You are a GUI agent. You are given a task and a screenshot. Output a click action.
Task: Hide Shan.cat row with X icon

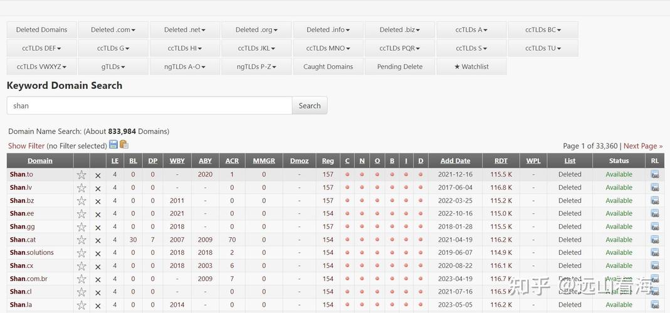98,240
